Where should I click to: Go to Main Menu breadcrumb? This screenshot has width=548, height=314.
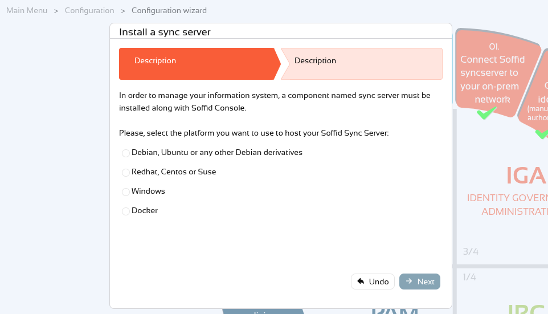pos(27,10)
